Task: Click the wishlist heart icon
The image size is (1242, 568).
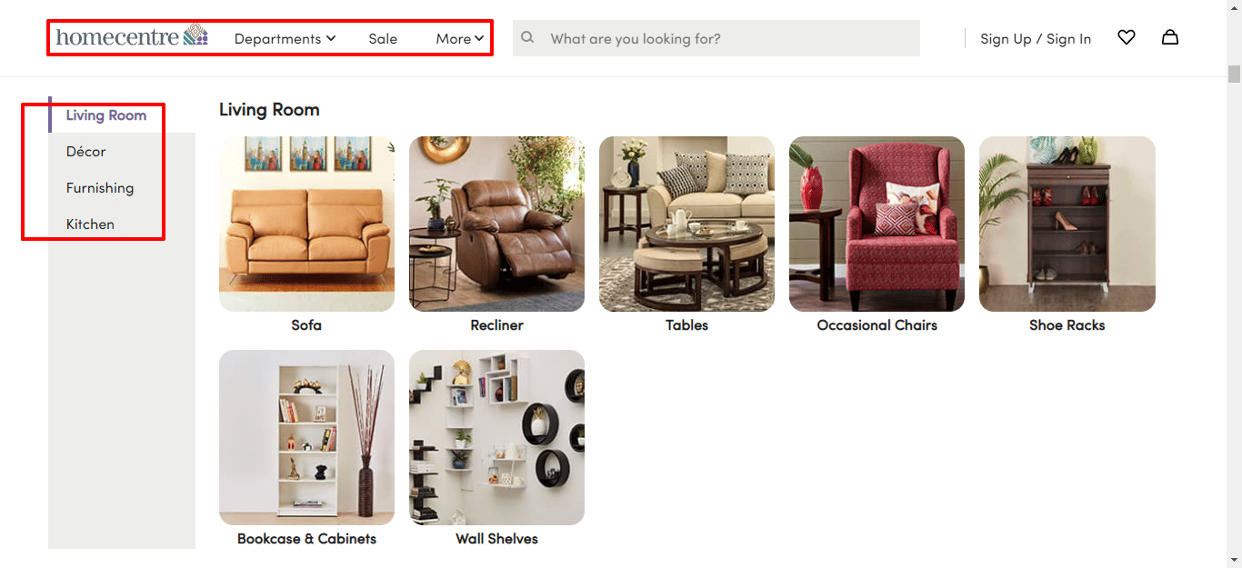Action: coord(1127,37)
